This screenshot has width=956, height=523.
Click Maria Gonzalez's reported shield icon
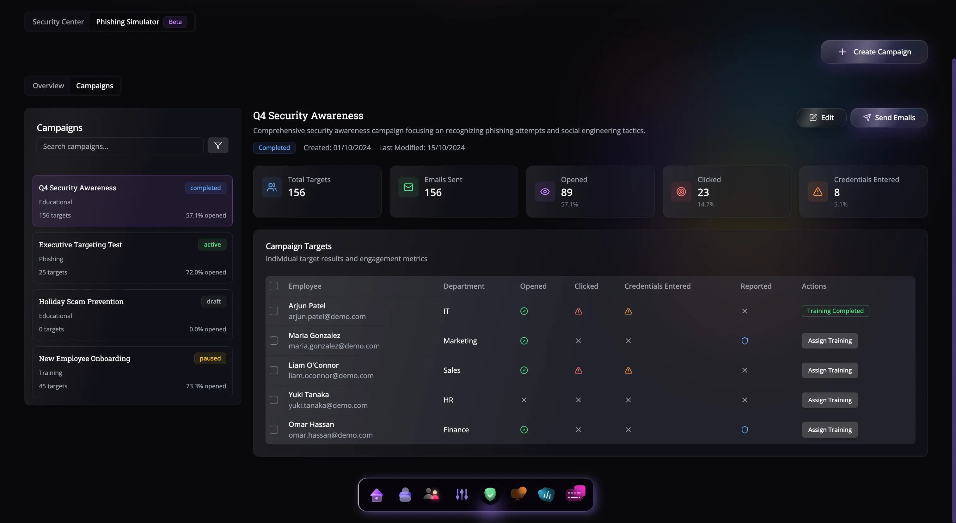coord(745,341)
